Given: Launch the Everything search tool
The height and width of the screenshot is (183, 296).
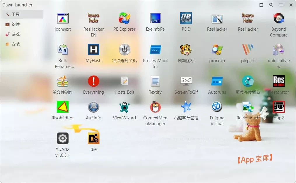Looking at the screenshot, I should [x=94, y=81].
